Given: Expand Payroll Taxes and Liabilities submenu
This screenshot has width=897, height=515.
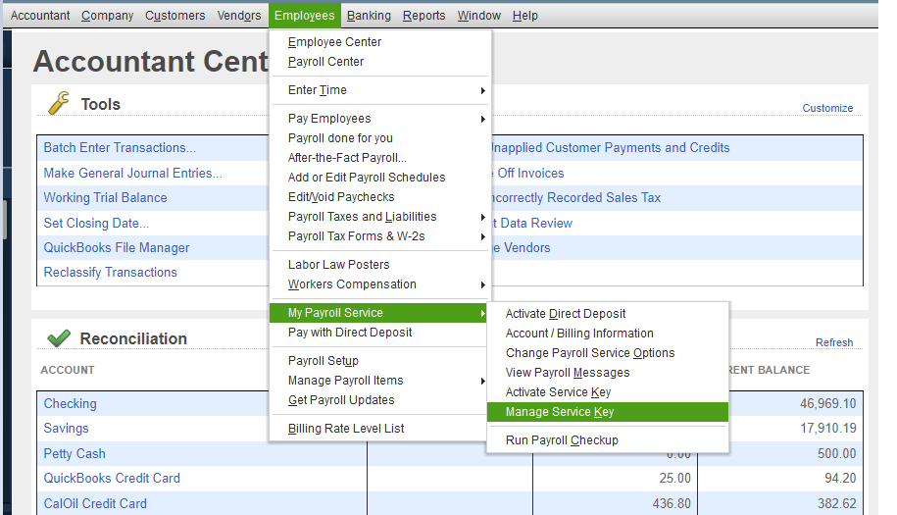Looking at the screenshot, I should [362, 217].
